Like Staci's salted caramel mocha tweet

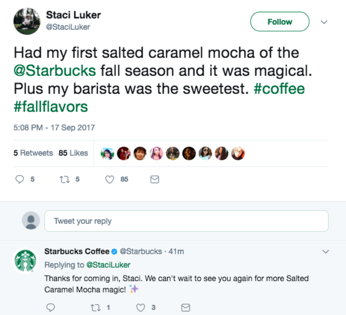tap(109, 179)
